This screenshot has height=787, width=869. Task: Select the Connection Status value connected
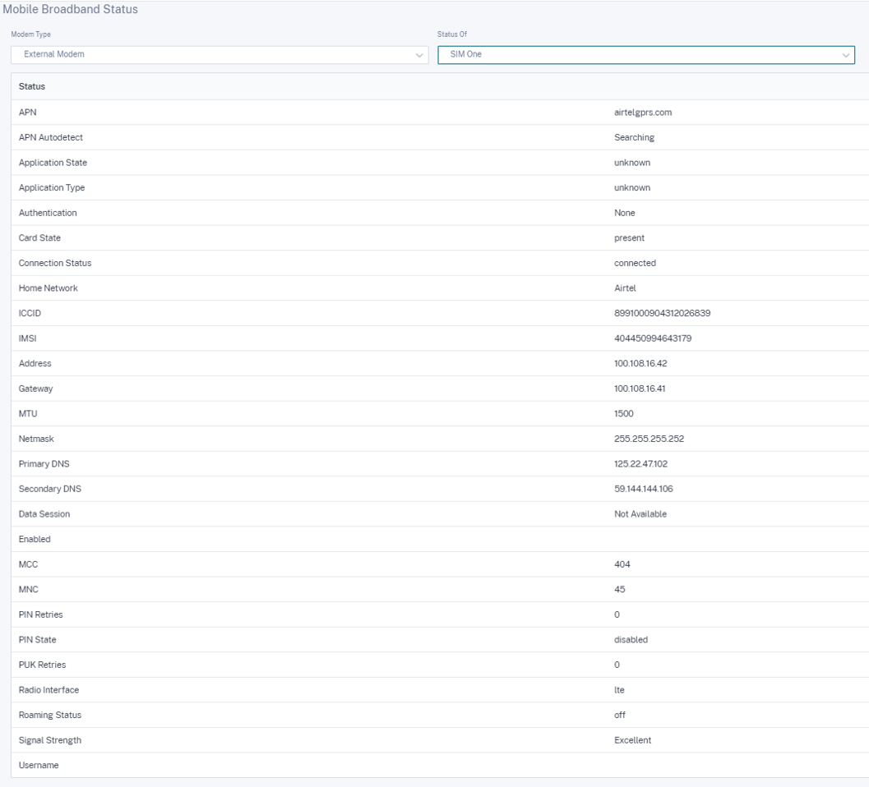tap(635, 263)
